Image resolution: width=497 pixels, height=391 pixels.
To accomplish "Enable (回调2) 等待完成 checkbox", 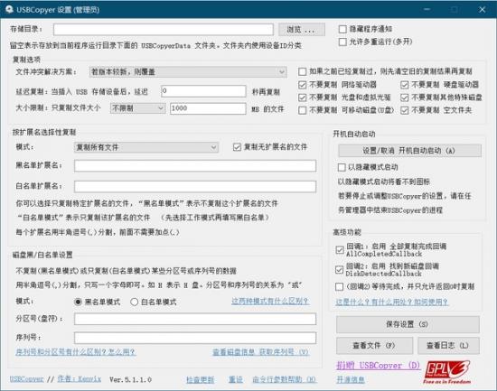I will [339, 287].
